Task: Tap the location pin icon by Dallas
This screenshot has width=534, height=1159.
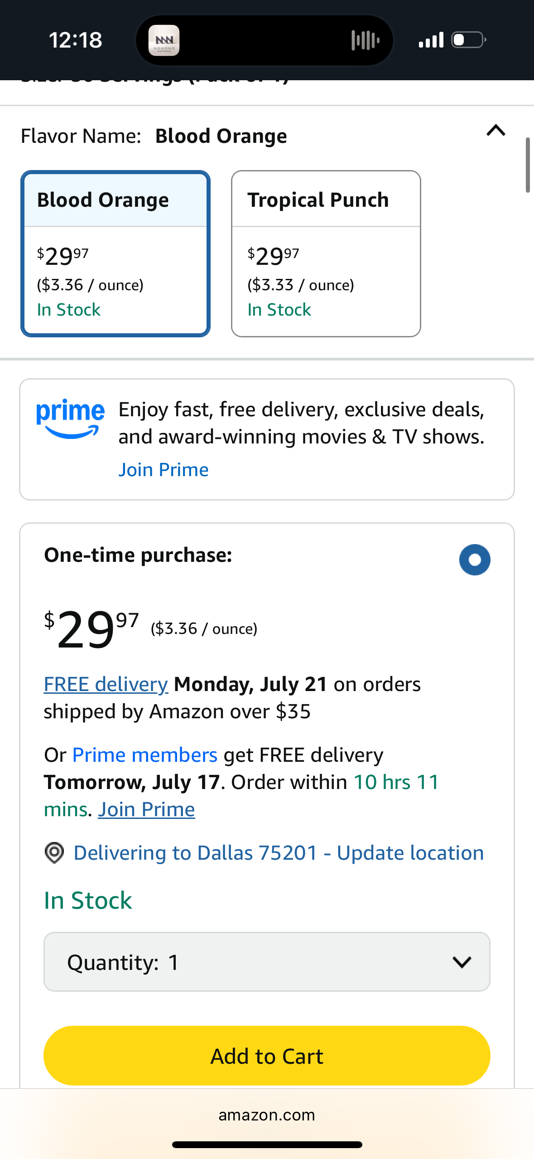Action: [x=54, y=853]
